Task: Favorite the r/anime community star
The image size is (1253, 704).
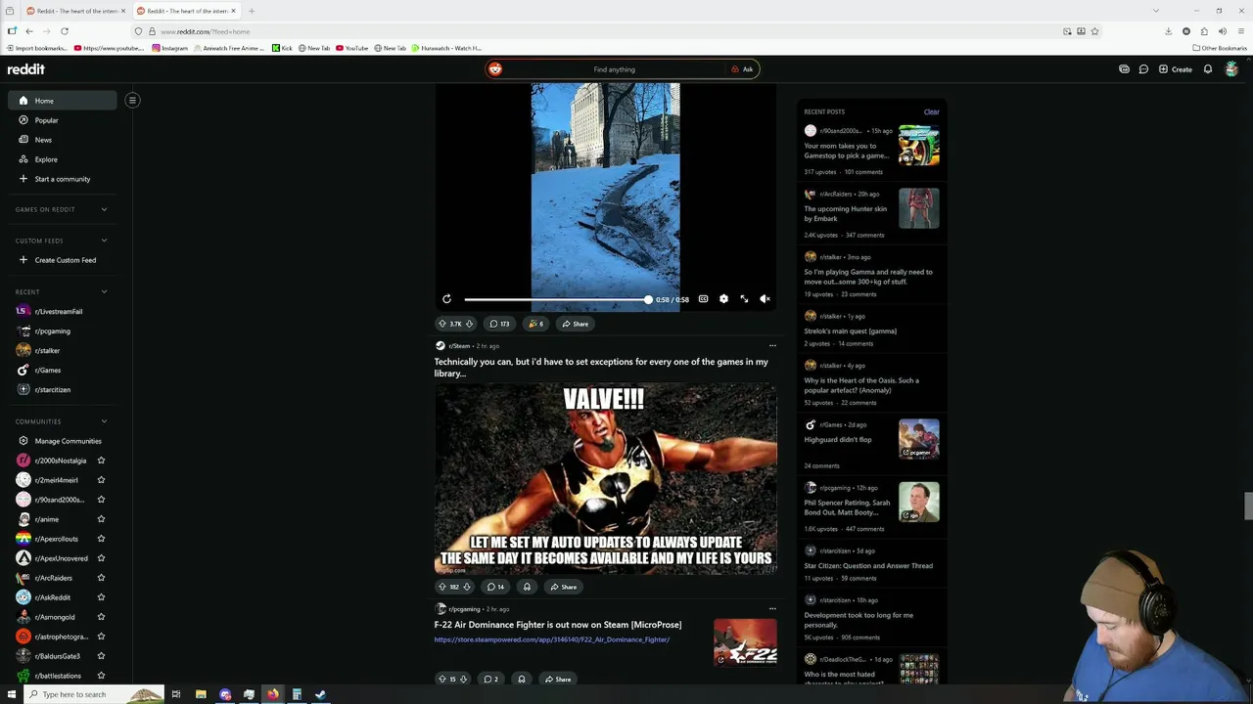Action: pyautogui.click(x=101, y=519)
